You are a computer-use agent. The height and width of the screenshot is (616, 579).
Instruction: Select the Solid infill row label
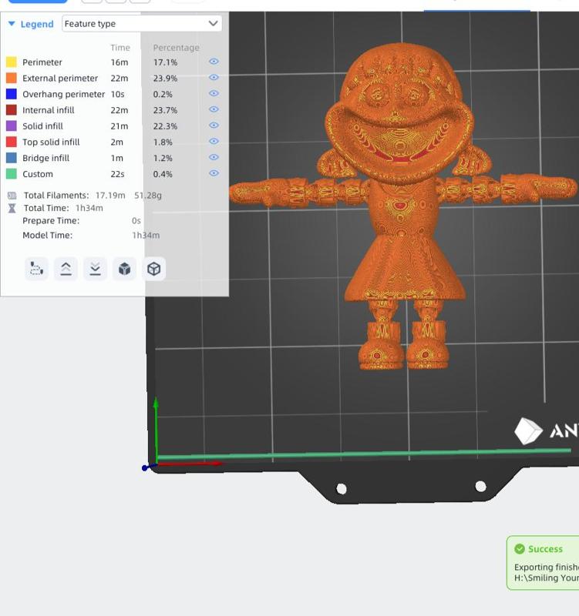(42, 126)
